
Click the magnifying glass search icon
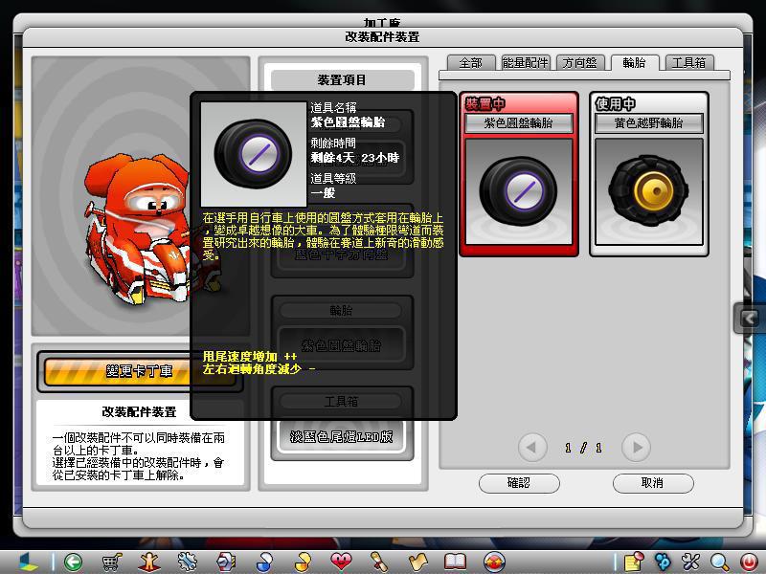[720, 562]
